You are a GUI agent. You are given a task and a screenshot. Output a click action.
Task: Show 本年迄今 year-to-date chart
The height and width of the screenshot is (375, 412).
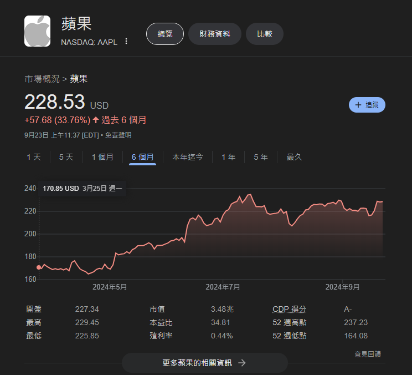pos(188,157)
